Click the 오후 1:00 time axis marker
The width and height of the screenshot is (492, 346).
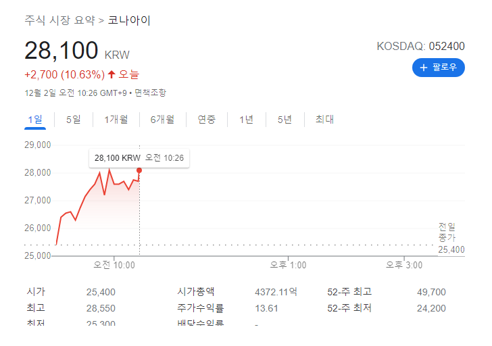point(288,265)
